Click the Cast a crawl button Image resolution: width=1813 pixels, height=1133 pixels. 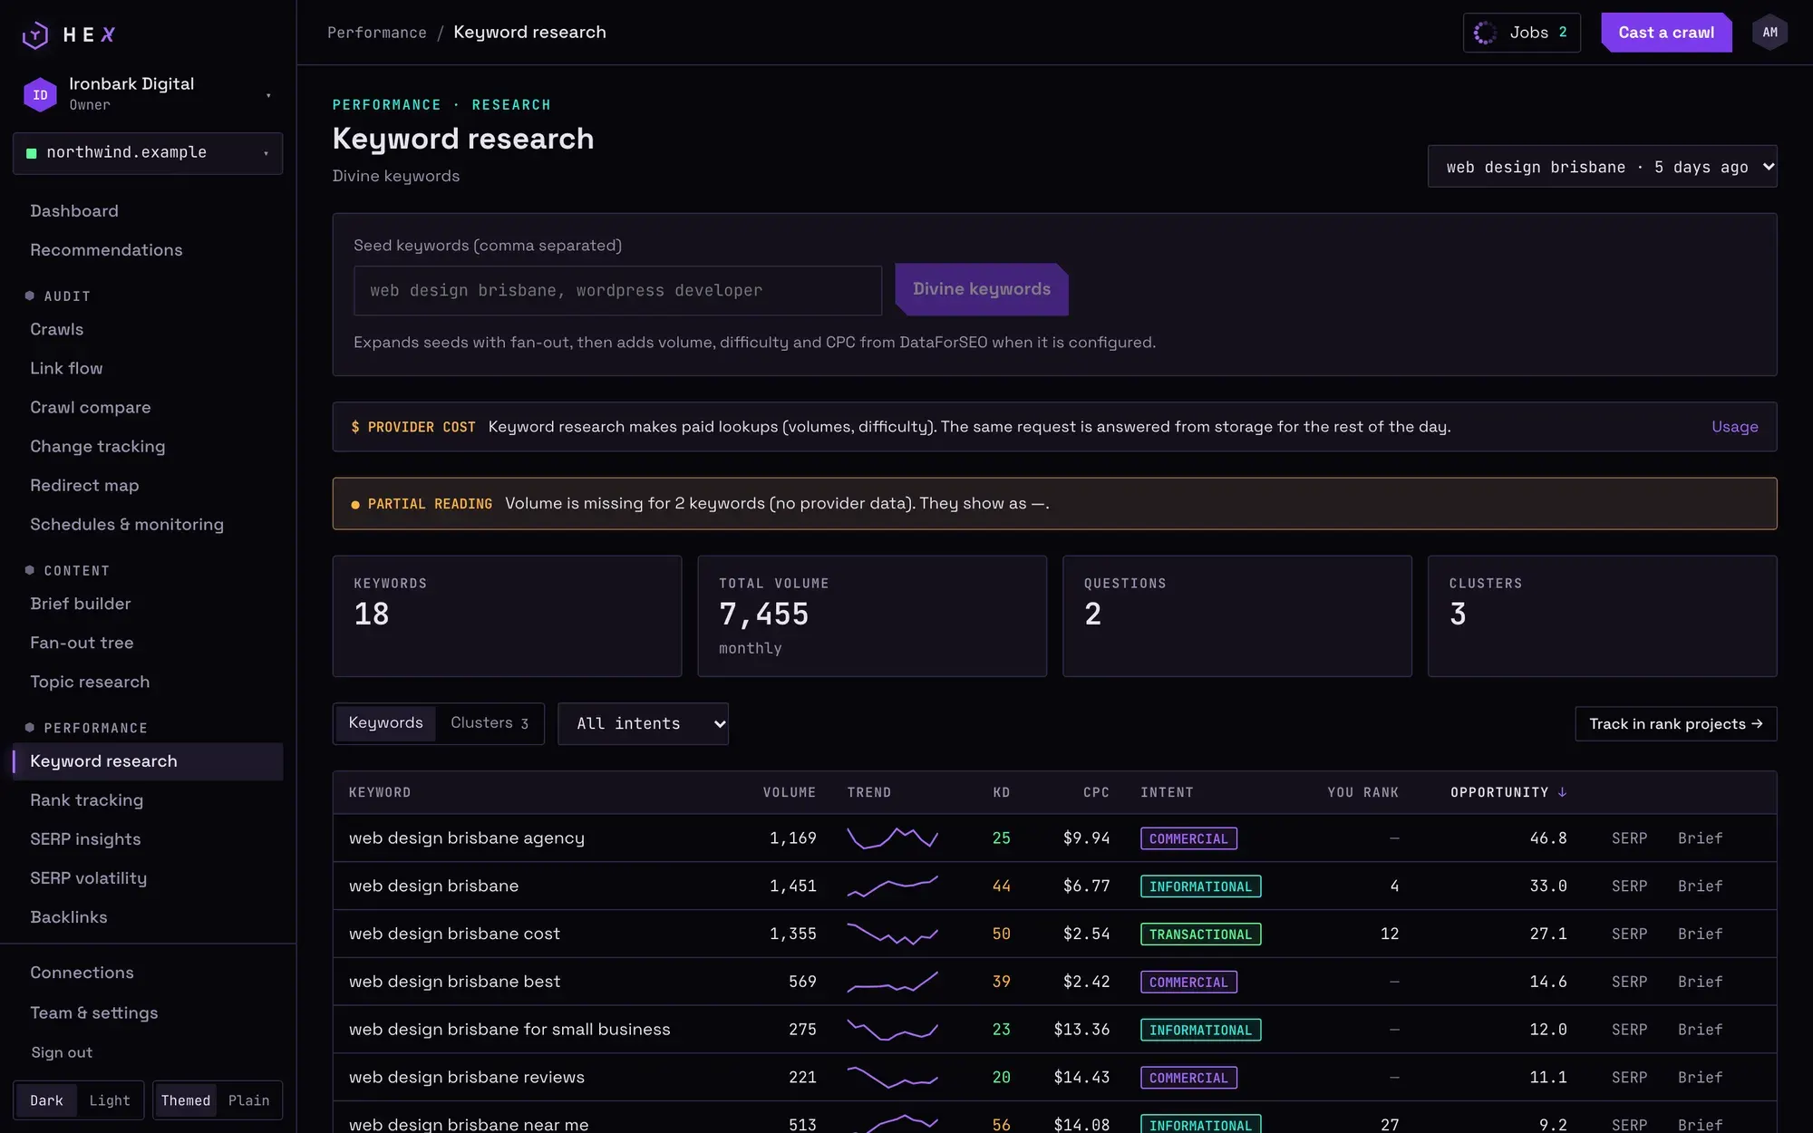click(x=1666, y=33)
